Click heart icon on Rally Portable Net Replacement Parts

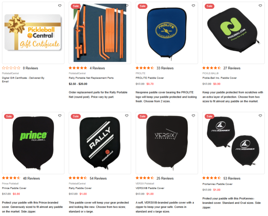point(127,6)
